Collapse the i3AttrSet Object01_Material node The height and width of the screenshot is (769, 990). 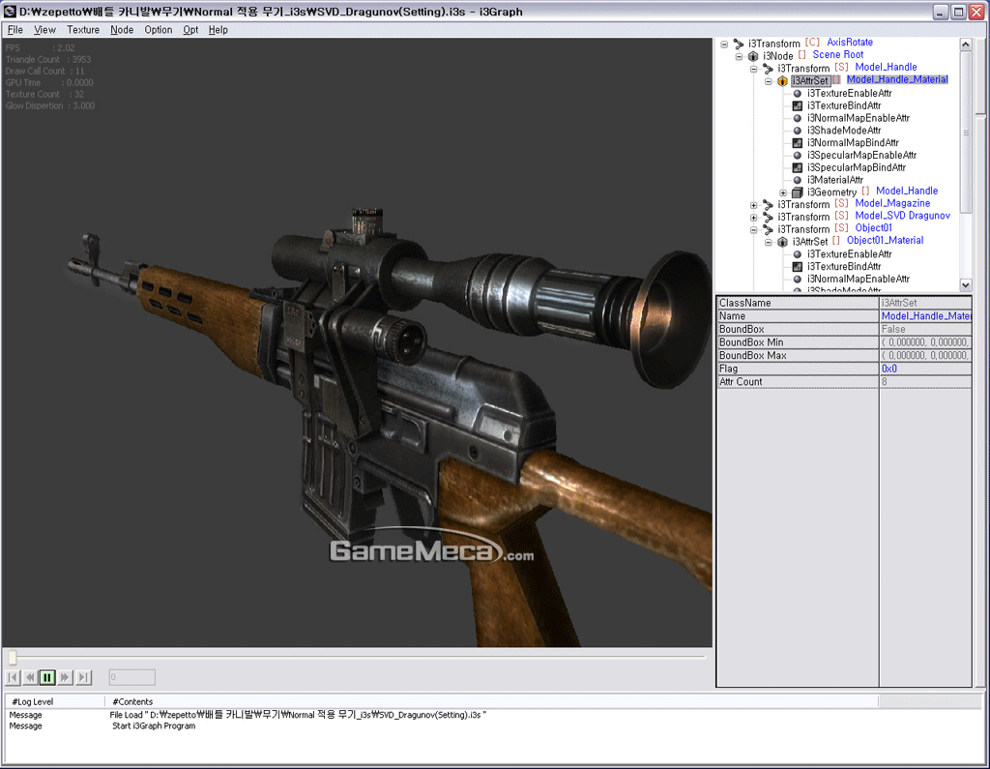767,242
